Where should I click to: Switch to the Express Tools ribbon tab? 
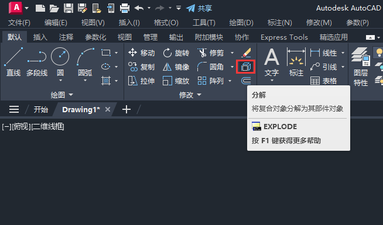coord(284,37)
